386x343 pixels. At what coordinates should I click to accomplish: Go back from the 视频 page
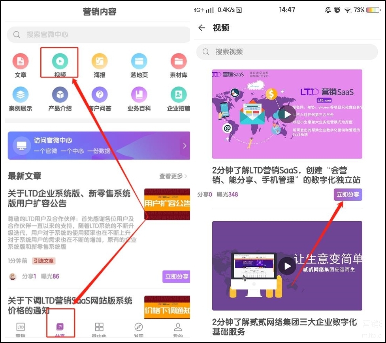point(202,28)
